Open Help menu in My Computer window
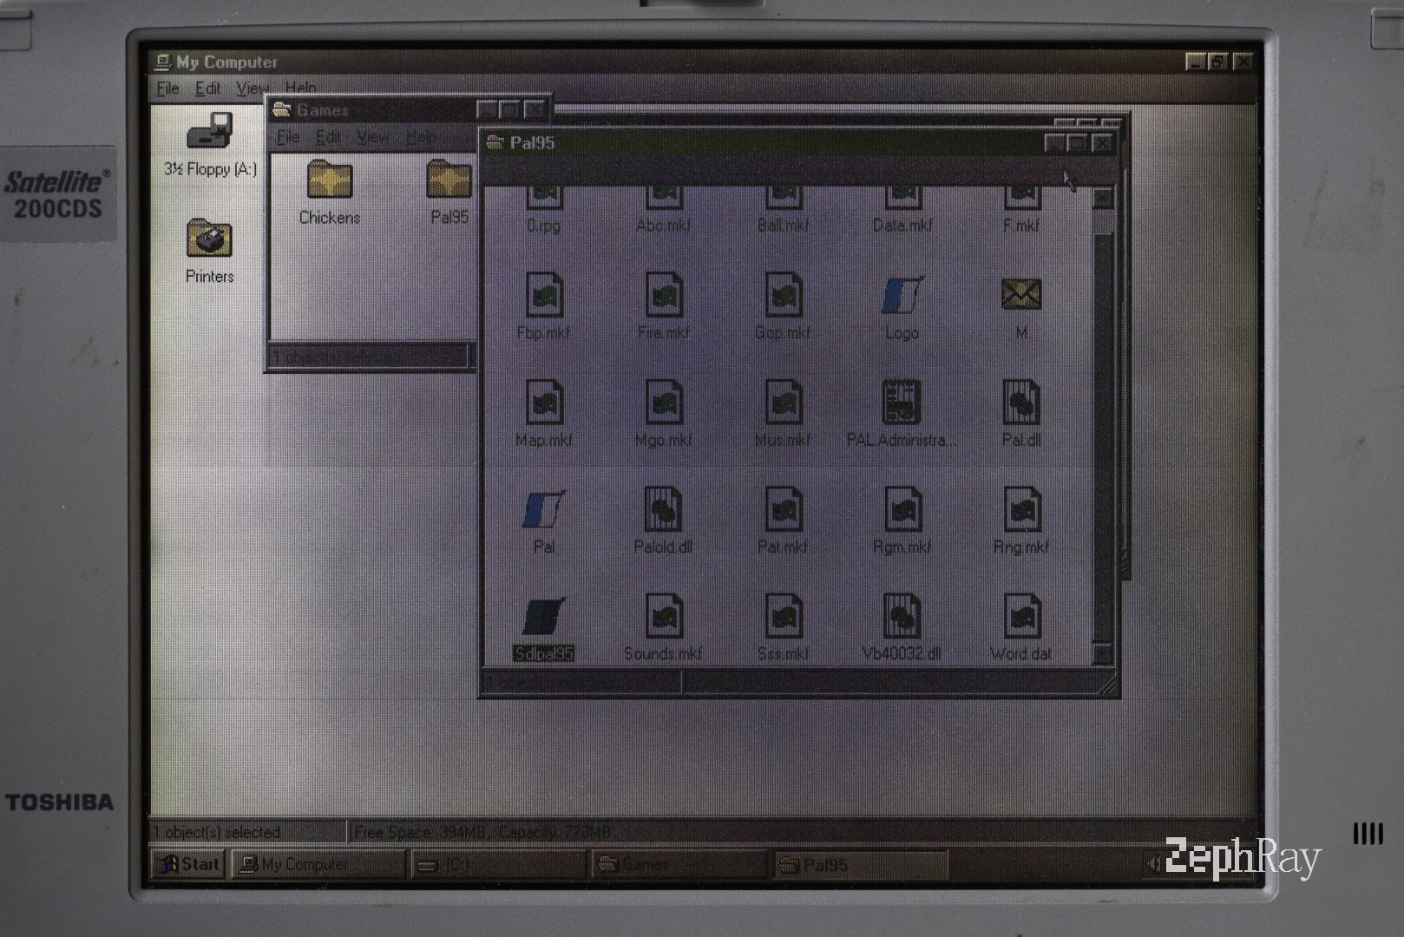Screen dimensions: 1404x937 coord(300,88)
